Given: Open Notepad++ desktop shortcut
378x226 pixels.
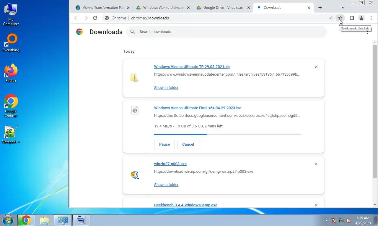Looking at the screenshot, I should pyautogui.click(x=11, y=134).
